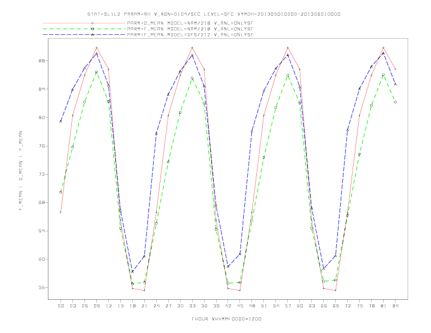Image resolution: width=431 pixels, height=333 pixels.
Task: Click x-axis tick label 39
Action: (x=216, y=306)
